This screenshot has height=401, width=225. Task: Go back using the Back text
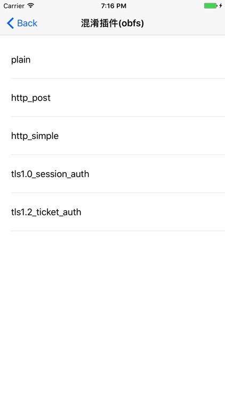point(27,24)
